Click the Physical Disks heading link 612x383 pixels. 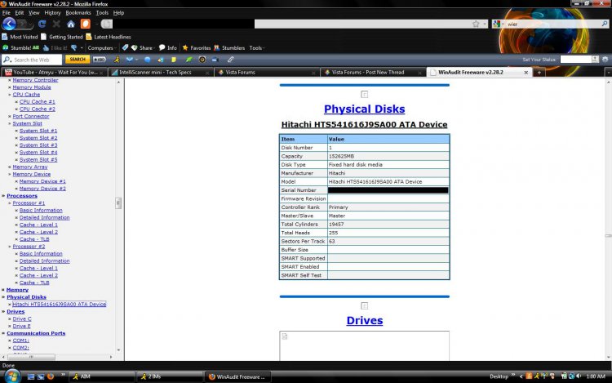coord(364,109)
